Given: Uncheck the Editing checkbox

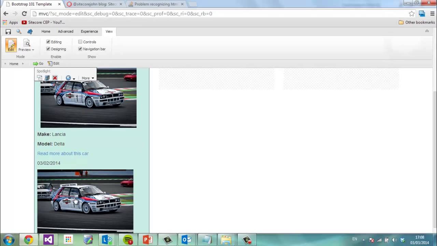Looking at the screenshot, I should click(x=48, y=42).
